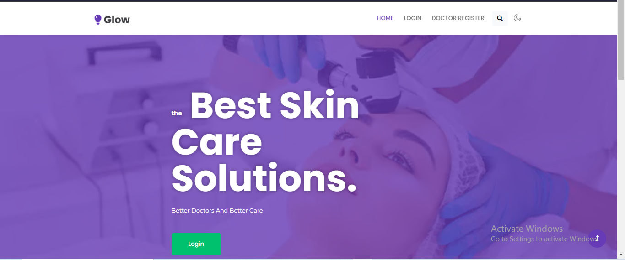
Task: Click the 'Better Doctors And Better Care' tagline
Action: point(217,211)
